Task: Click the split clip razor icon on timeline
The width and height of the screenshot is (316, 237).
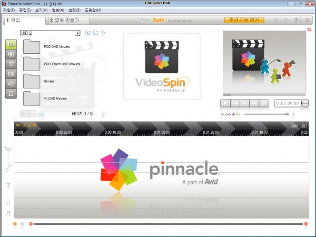Action: [x=294, y=125]
